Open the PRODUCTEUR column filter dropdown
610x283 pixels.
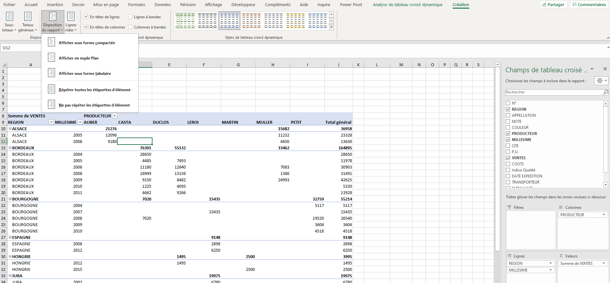tap(115, 116)
